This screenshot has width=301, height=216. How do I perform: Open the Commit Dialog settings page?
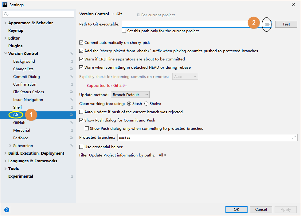coord(26,77)
